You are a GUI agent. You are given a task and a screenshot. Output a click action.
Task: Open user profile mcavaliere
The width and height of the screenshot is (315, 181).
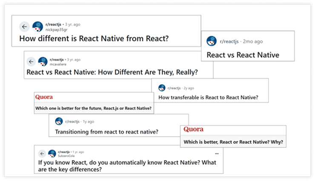(x=58, y=64)
